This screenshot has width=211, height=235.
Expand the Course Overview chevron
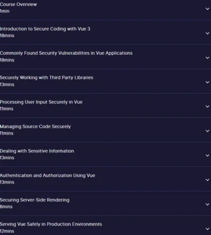207,9
